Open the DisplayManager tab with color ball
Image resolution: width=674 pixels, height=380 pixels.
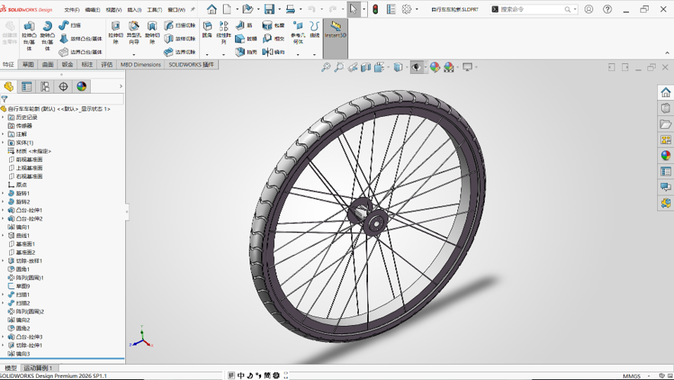[x=81, y=86]
